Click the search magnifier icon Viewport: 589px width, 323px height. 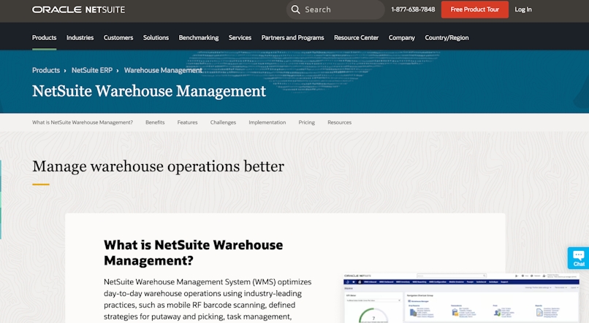(296, 9)
